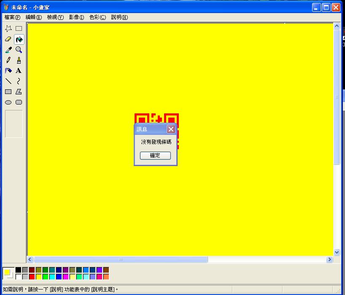Choose the Pencil tool

[8, 60]
